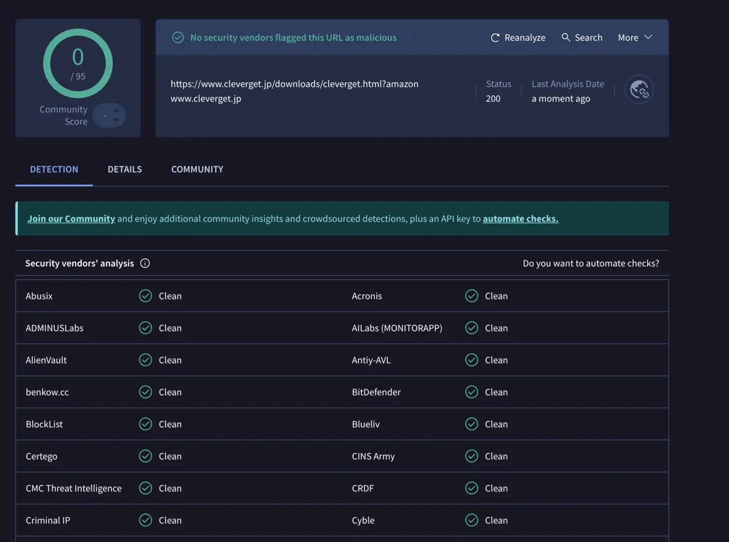The height and width of the screenshot is (542, 729).
Task: Click the Abusix clean checkmark icon
Action: [145, 296]
